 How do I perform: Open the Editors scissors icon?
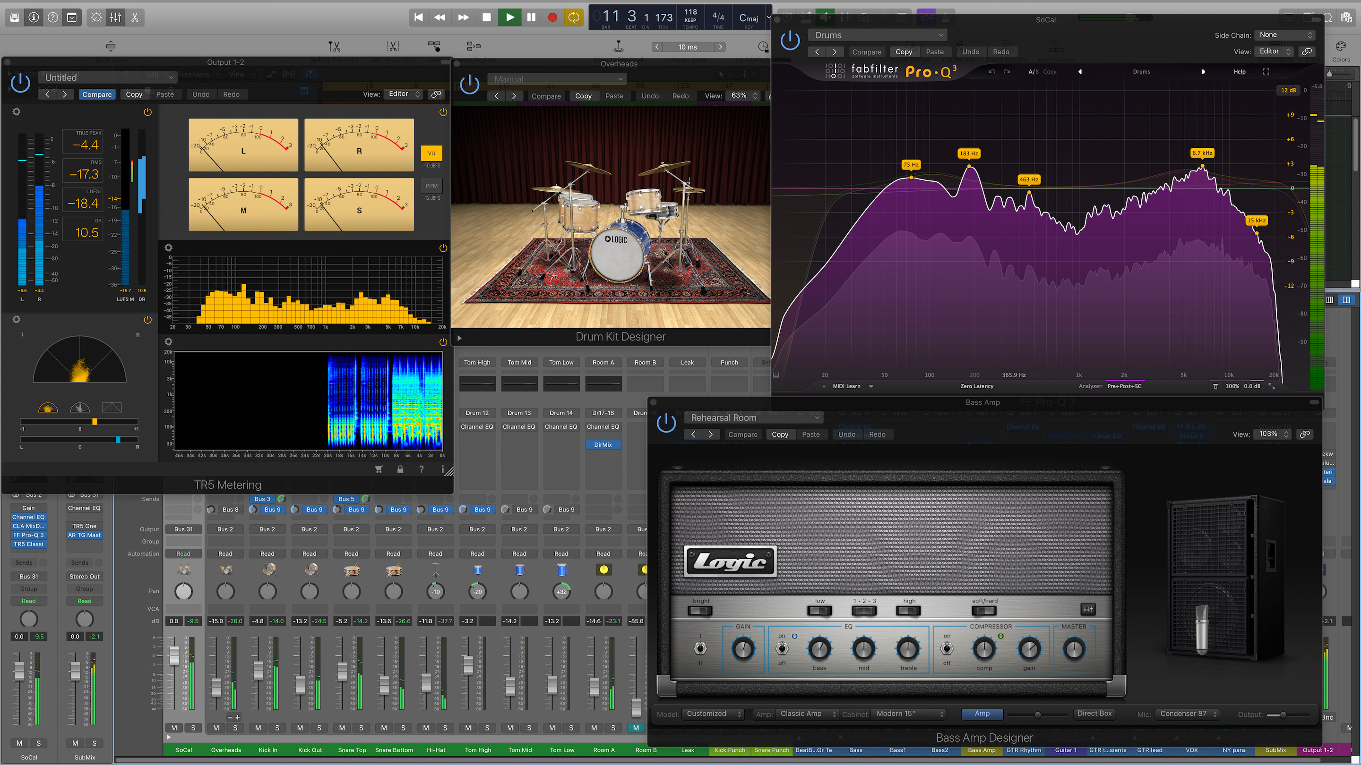(x=135, y=17)
